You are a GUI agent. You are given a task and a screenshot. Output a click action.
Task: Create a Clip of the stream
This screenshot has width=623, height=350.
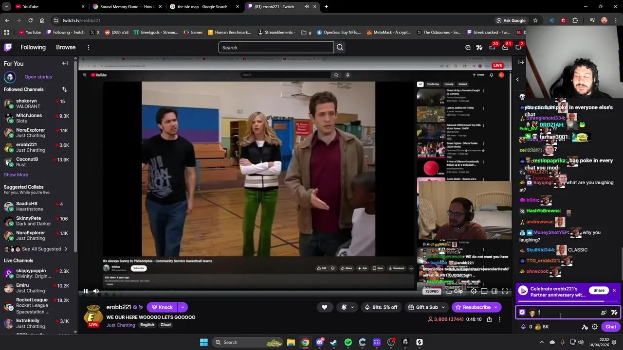click(x=454, y=291)
